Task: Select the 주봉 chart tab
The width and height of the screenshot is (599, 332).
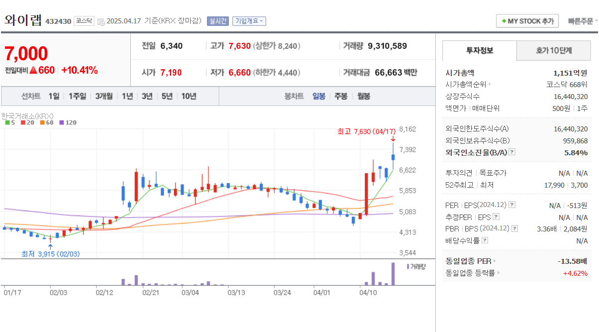Action: [340, 96]
